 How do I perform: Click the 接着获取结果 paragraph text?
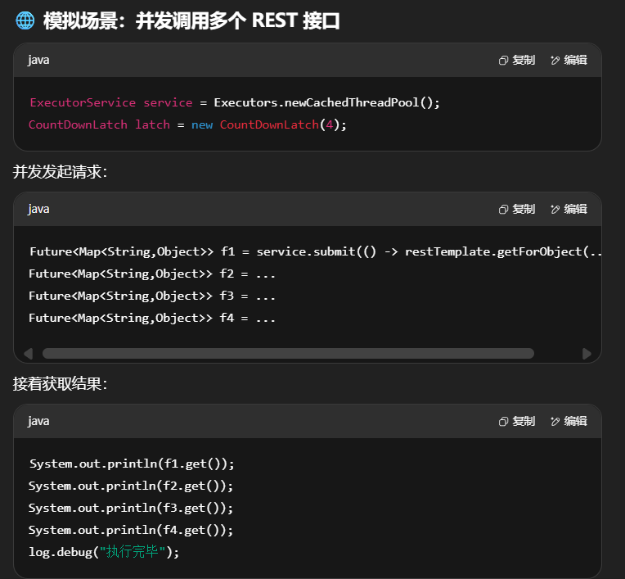(x=60, y=383)
